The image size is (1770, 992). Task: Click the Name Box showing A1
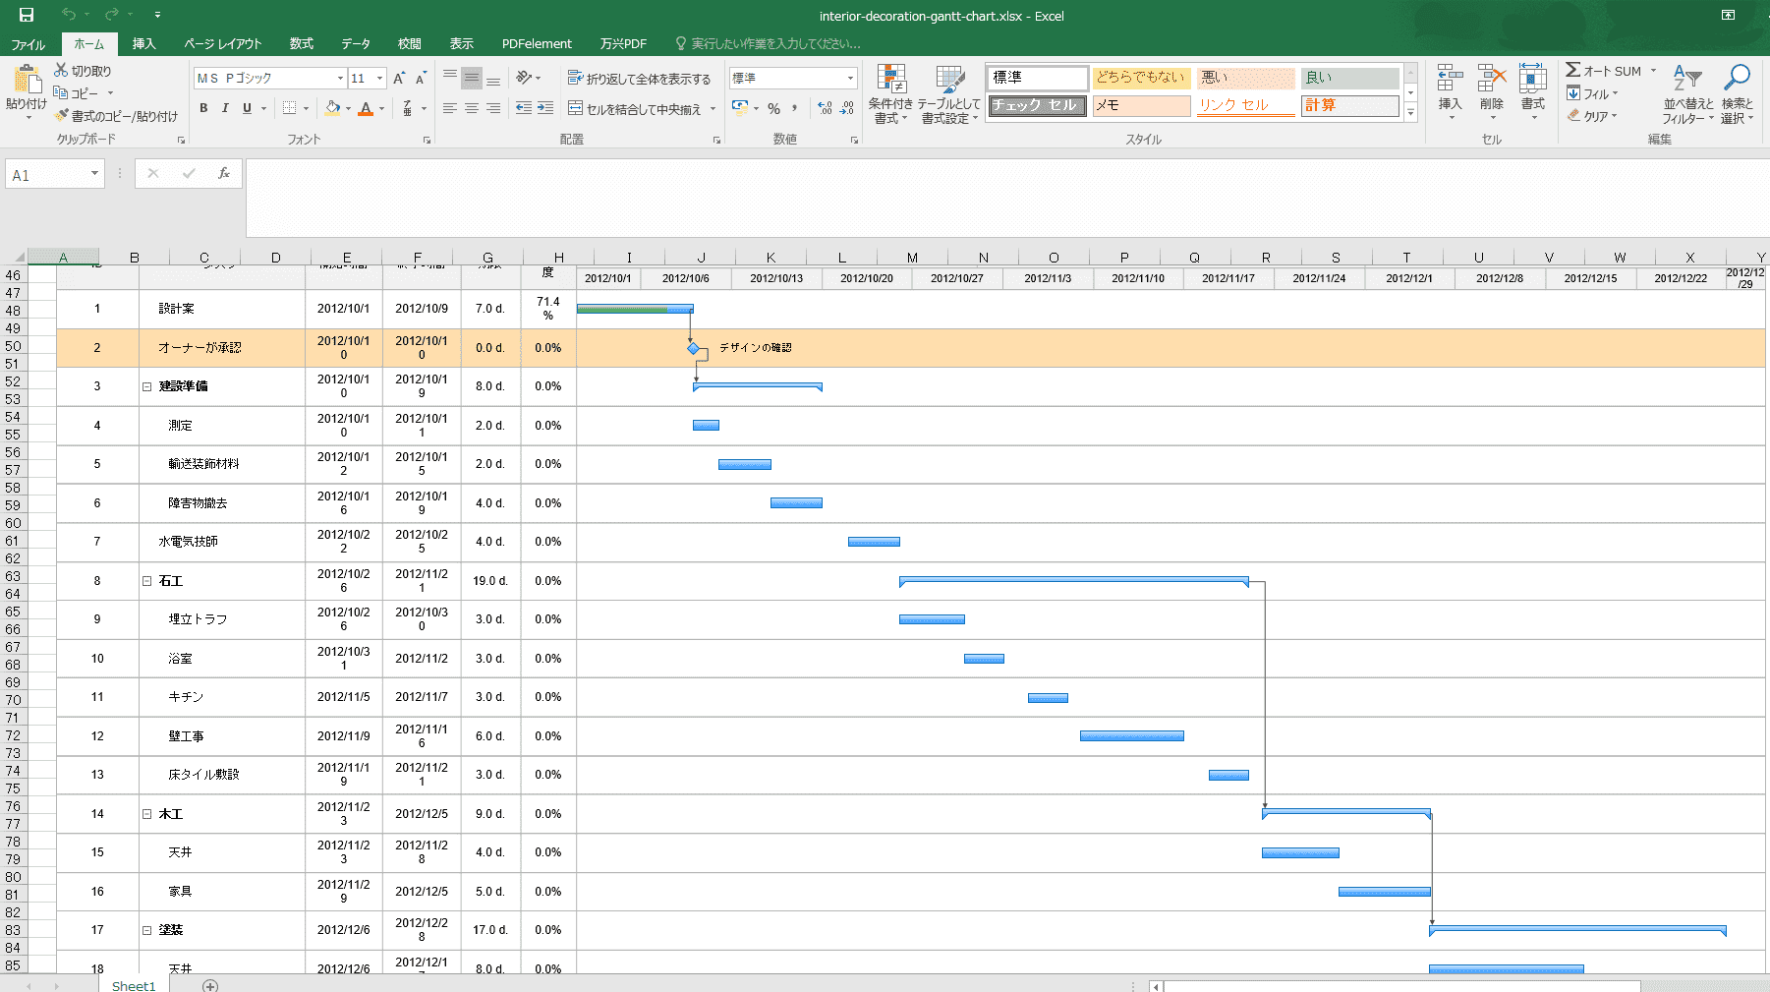pos(47,175)
